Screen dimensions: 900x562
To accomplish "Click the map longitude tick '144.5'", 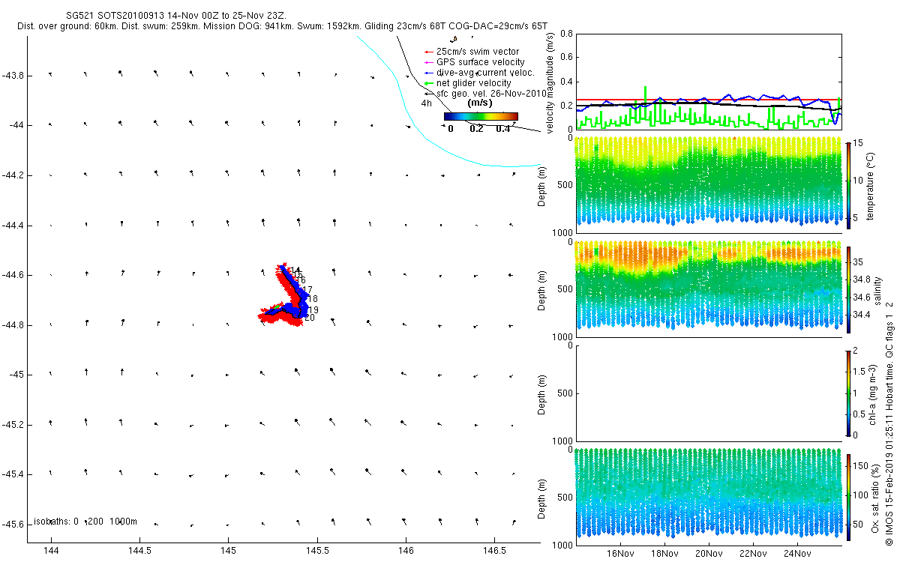I will [139, 550].
